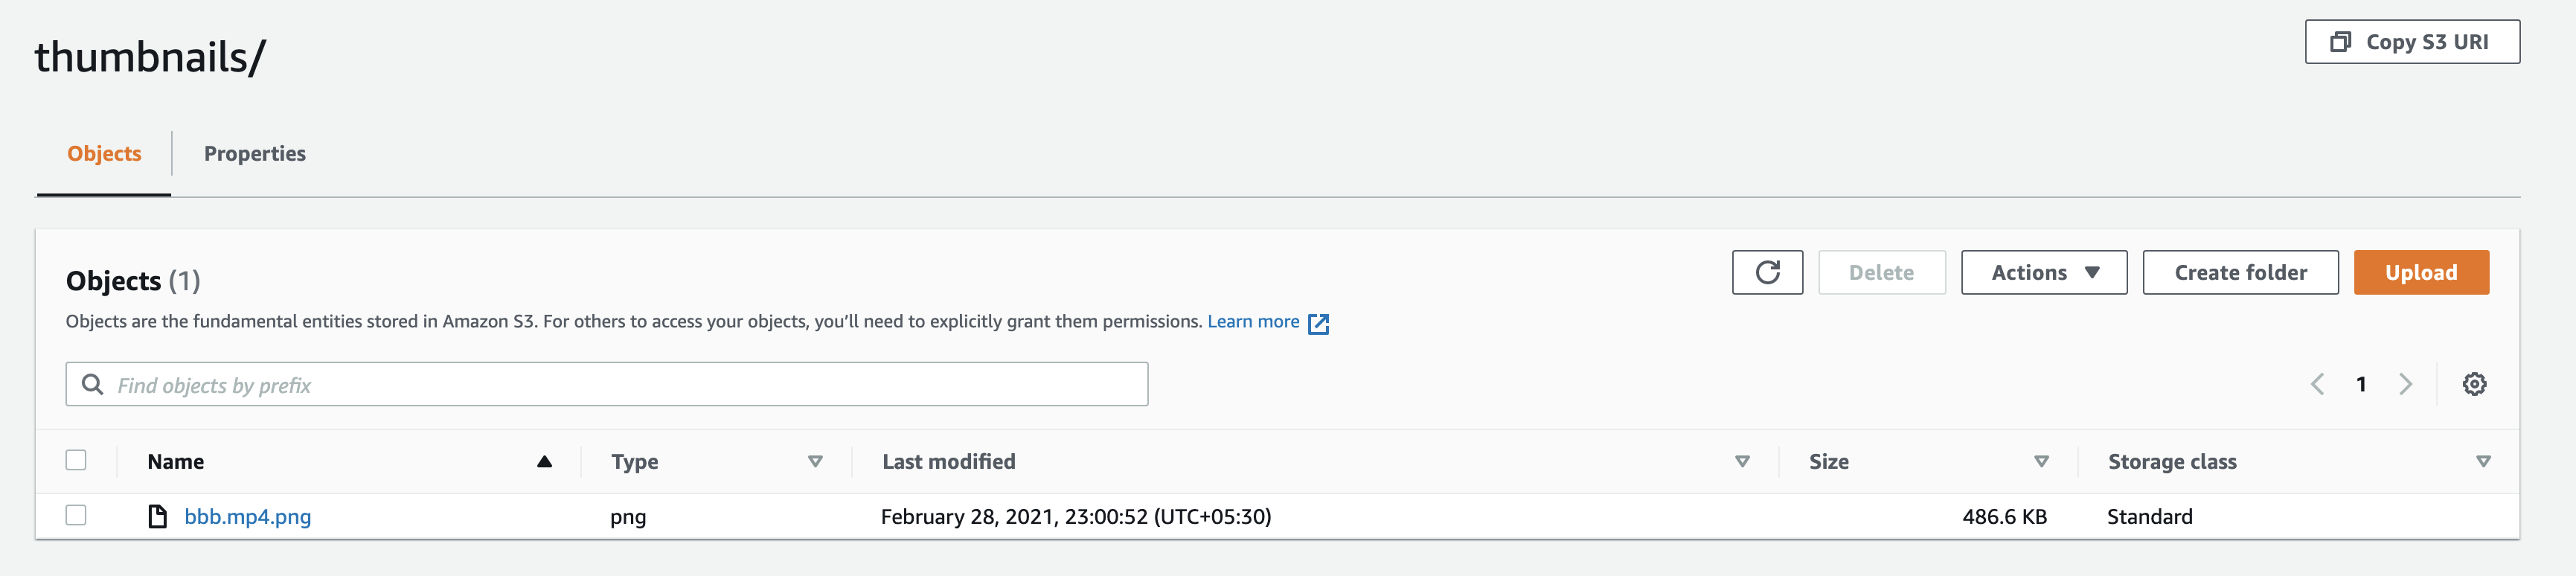Click the file icon next to bbb.mp4.png
The height and width of the screenshot is (576, 2576).
(x=157, y=516)
